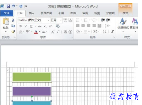Open the 格式 (Format) drawing tools tab
Image resolution: width=142 pixels, height=105 pixels.
(x=125, y=13)
